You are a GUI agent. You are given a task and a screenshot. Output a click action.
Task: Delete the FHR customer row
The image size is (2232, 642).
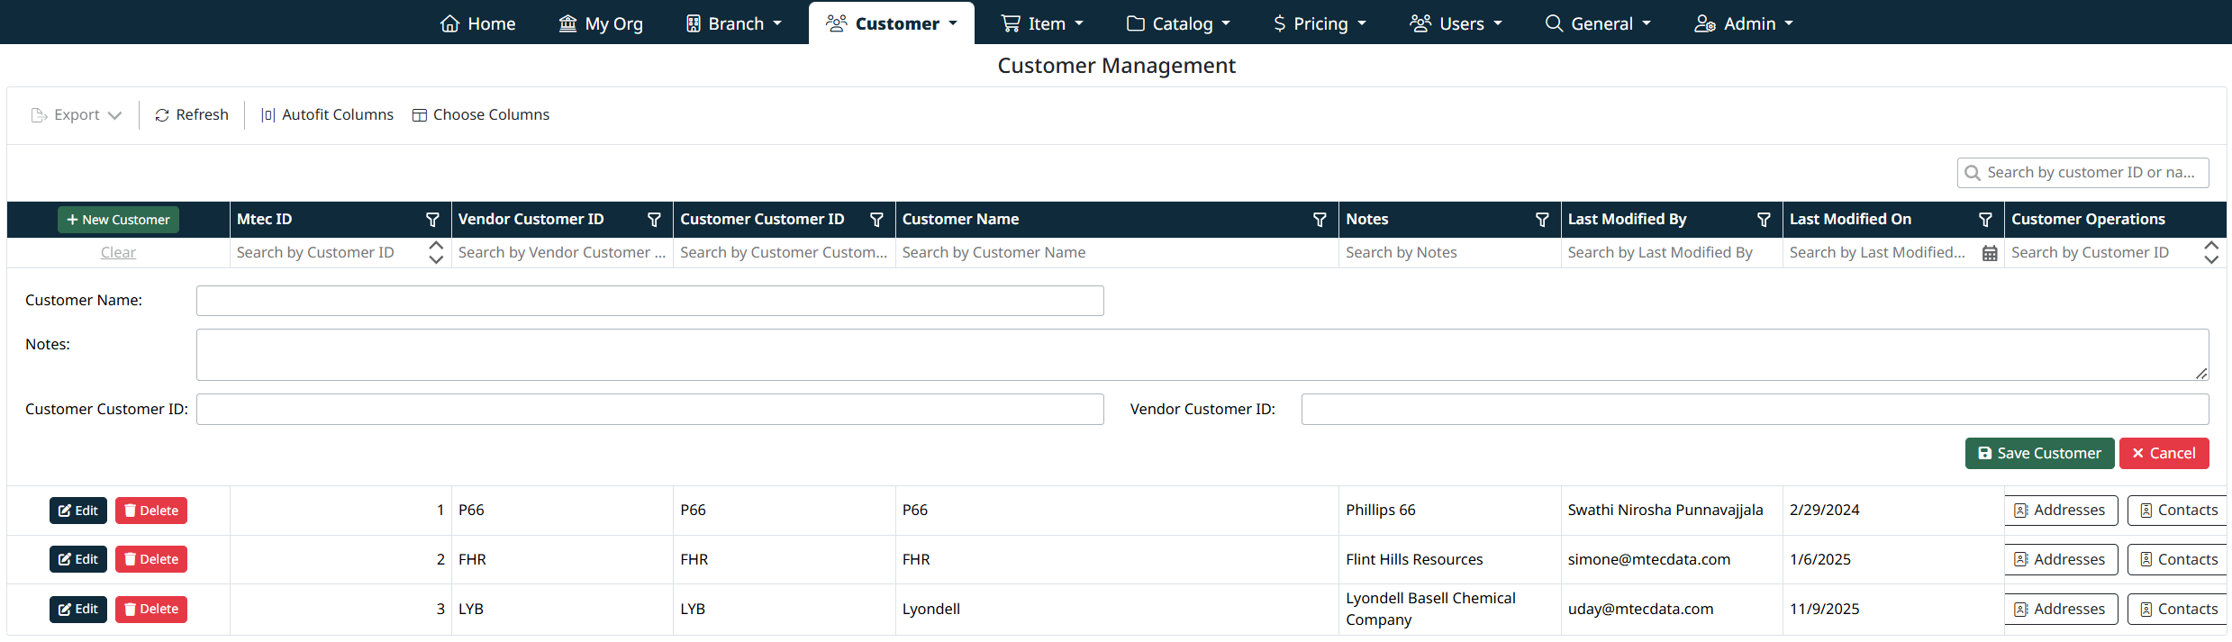pos(151,559)
